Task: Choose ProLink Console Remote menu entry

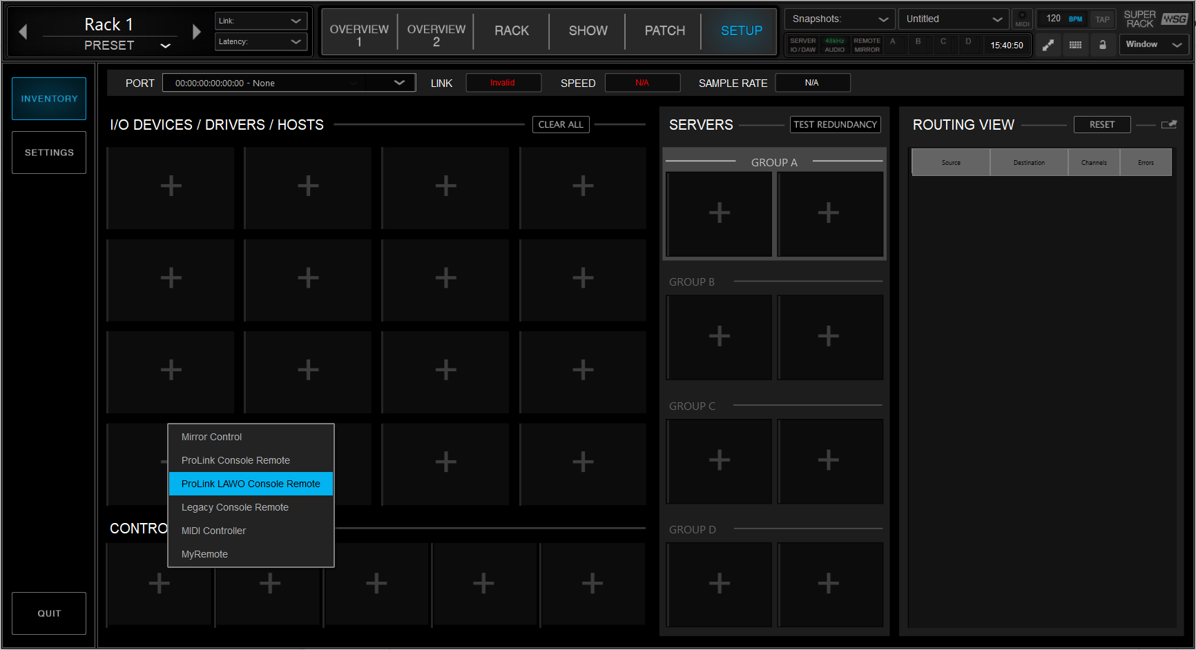Action: coord(251,460)
